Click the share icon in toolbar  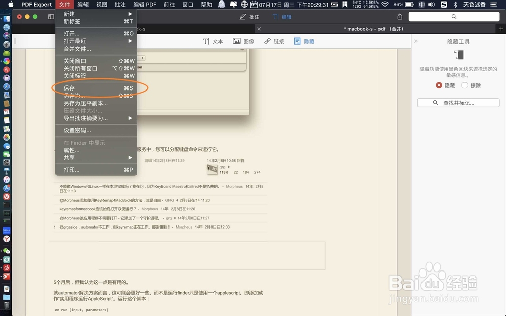tap(400, 17)
